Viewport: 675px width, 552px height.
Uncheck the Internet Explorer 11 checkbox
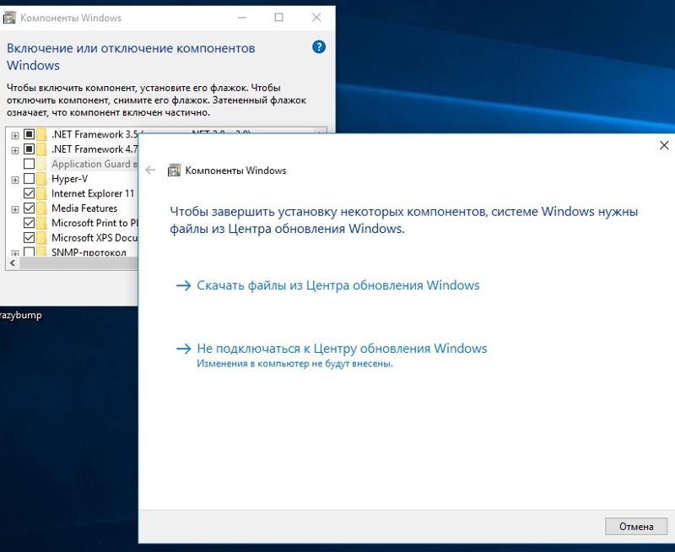click(x=29, y=193)
